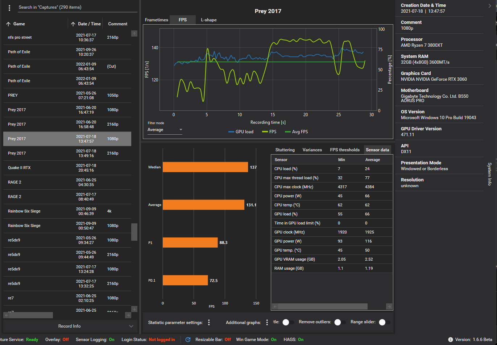497x345 pixels.
Task: Click the Overlay Off status
Action: [66, 340]
